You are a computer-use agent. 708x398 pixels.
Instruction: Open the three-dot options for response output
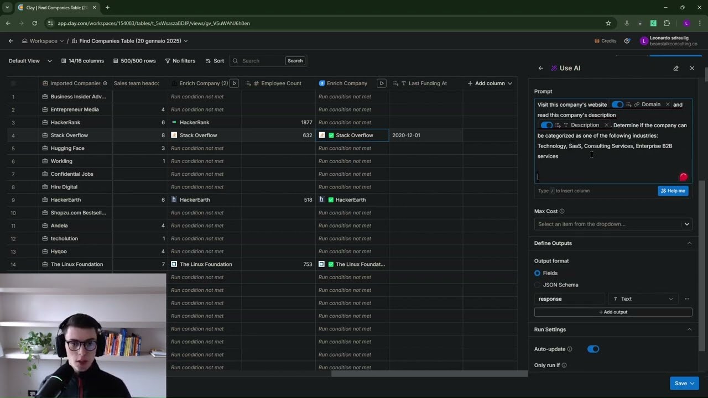coord(687,299)
